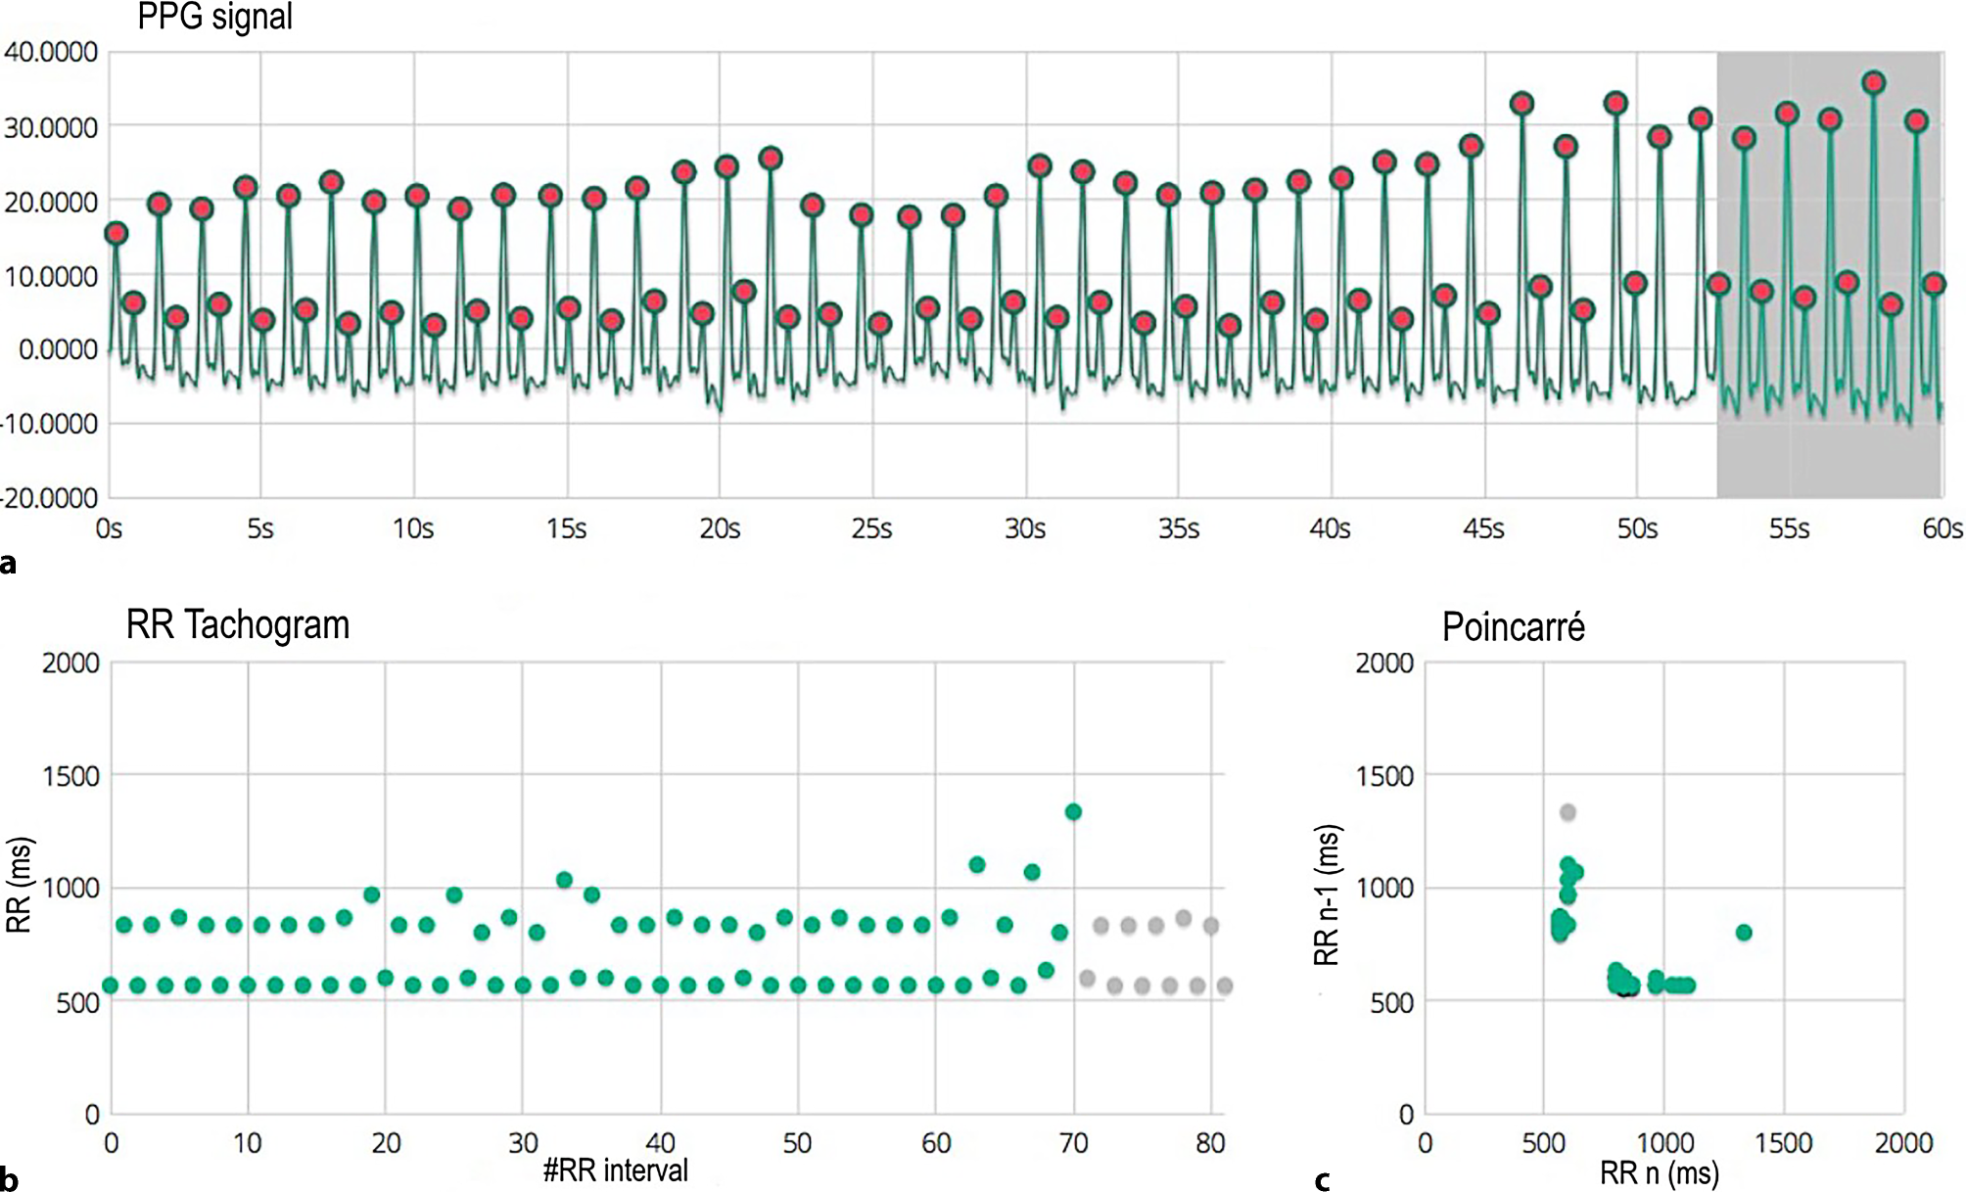Screen dimensions: 1966x1192
Task: Select the red peak marker above 46s
Action: point(1521,104)
